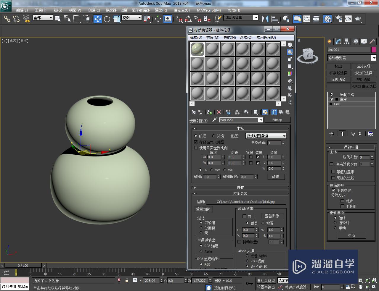379x291 pixels.
Task: Select the 放置 radio option
Action: (x=263, y=223)
